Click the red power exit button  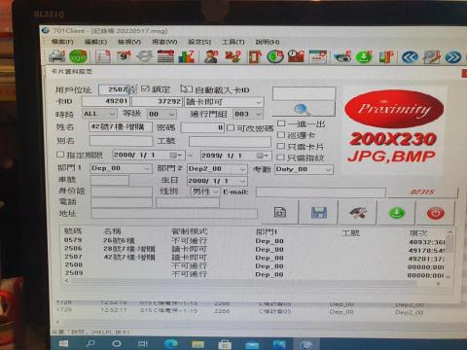(436, 213)
